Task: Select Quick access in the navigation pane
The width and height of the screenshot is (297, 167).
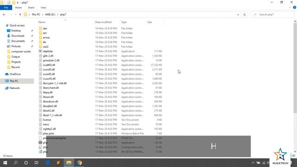Action: coord(17,26)
